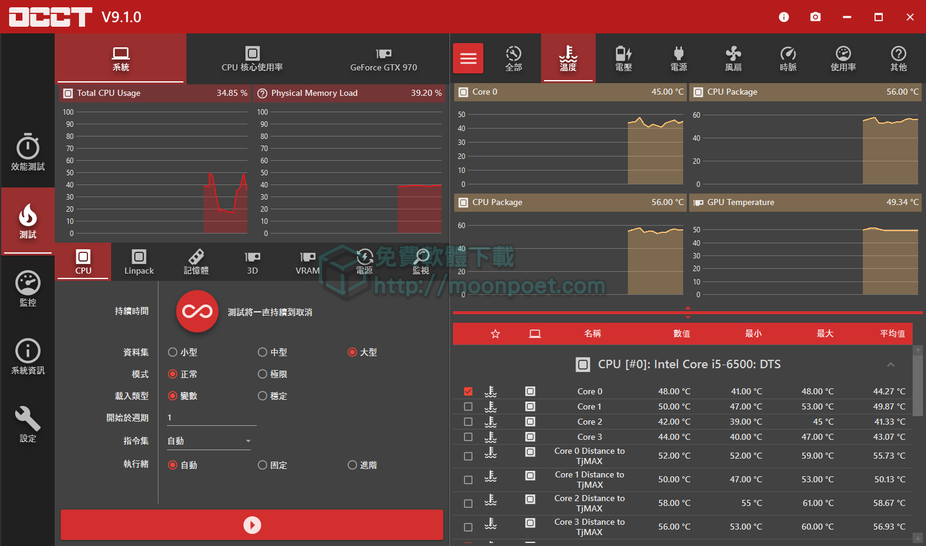Viewport: 926px width, 546px height.
Task: Click the screenshot camera icon
Action: click(815, 17)
